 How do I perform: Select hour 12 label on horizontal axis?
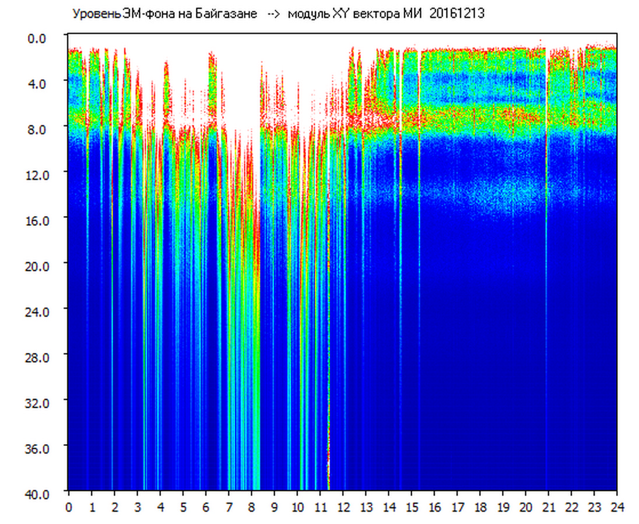point(343,507)
